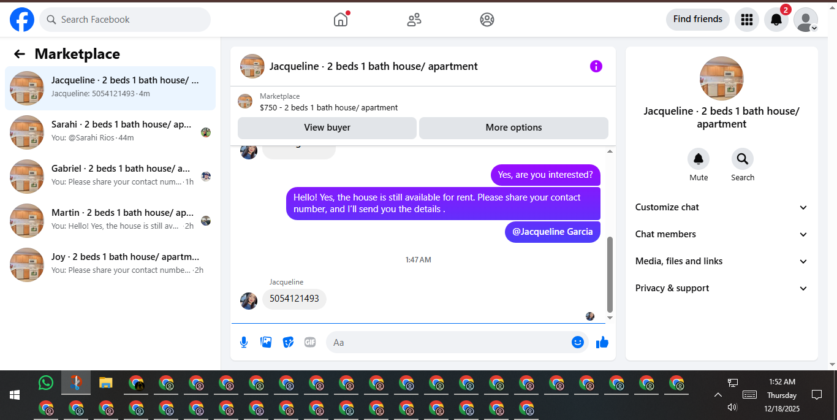Click the purple conversation info icon
The image size is (837, 420).
coord(596,66)
